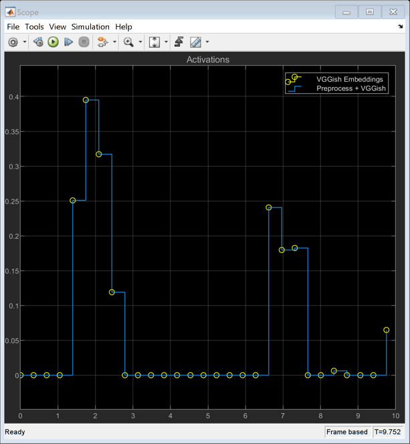Image resolution: width=410 pixels, height=444 pixels.
Task: Click the Cursor Measurements ruler icon
Action: click(195, 42)
